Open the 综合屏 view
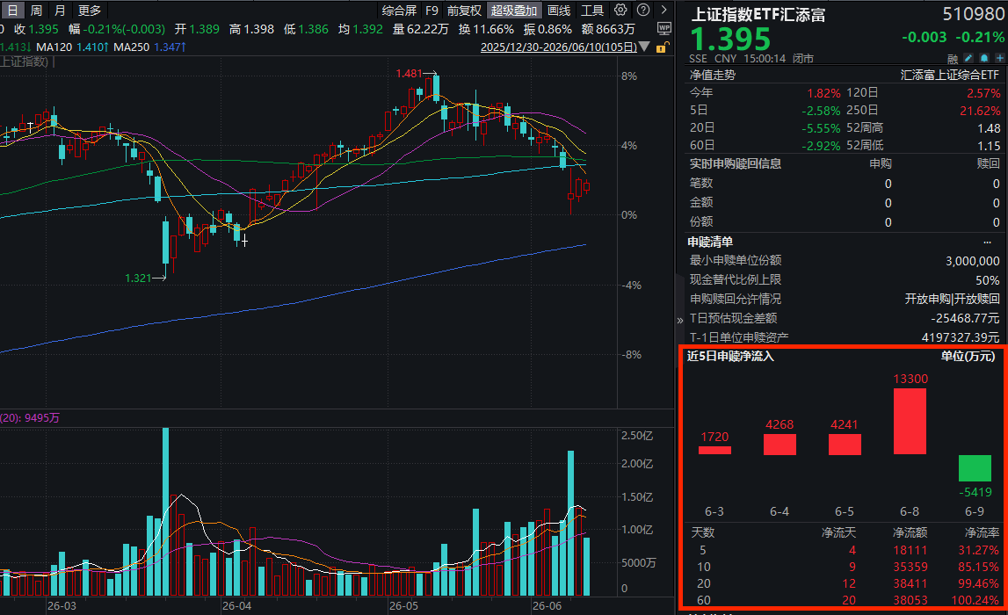Viewport: 1008px width, 615px height. click(x=399, y=11)
